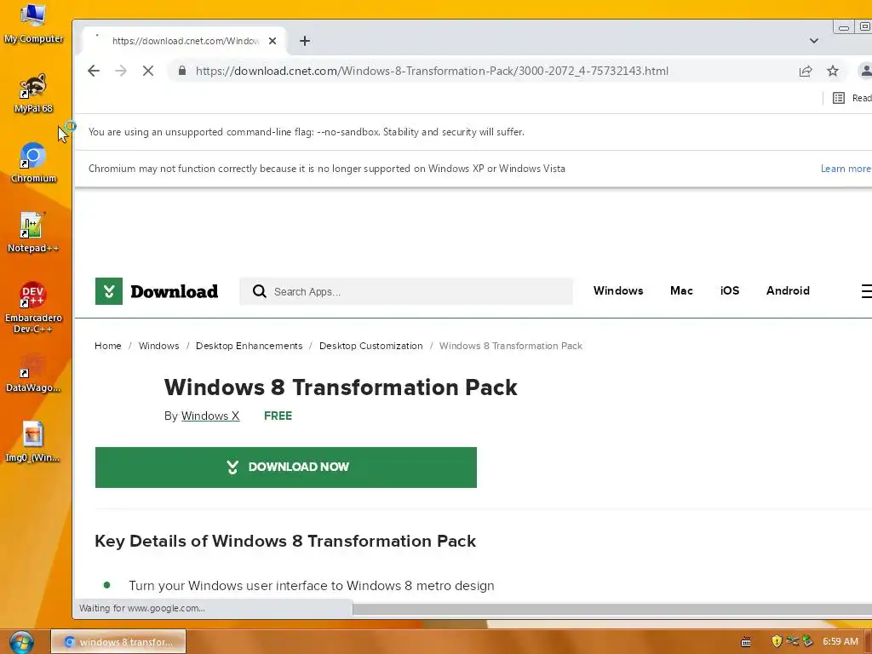Open iOS category menu
The height and width of the screenshot is (654, 872).
730,290
